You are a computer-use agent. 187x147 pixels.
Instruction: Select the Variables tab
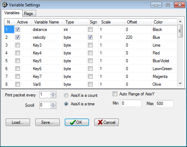coord(12,13)
